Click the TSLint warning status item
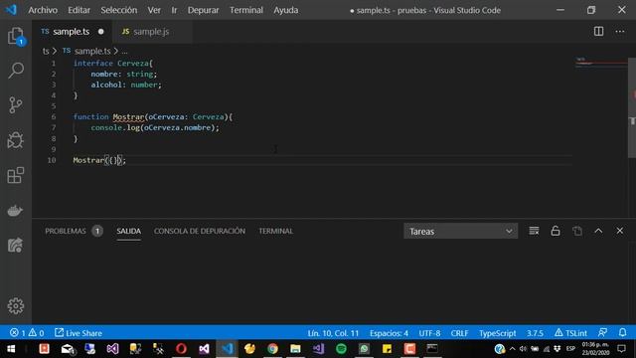636x358 pixels. point(570,333)
